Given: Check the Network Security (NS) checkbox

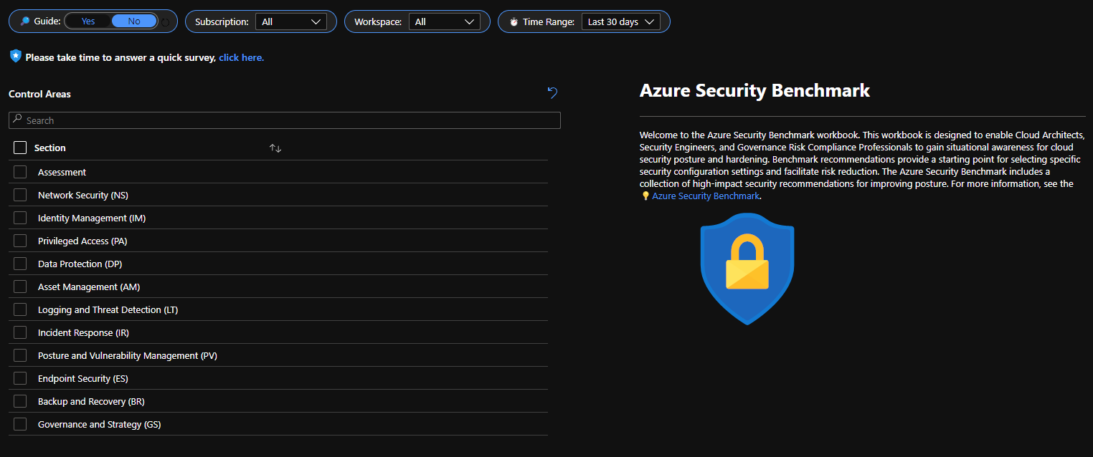Looking at the screenshot, I should point(20,195).
